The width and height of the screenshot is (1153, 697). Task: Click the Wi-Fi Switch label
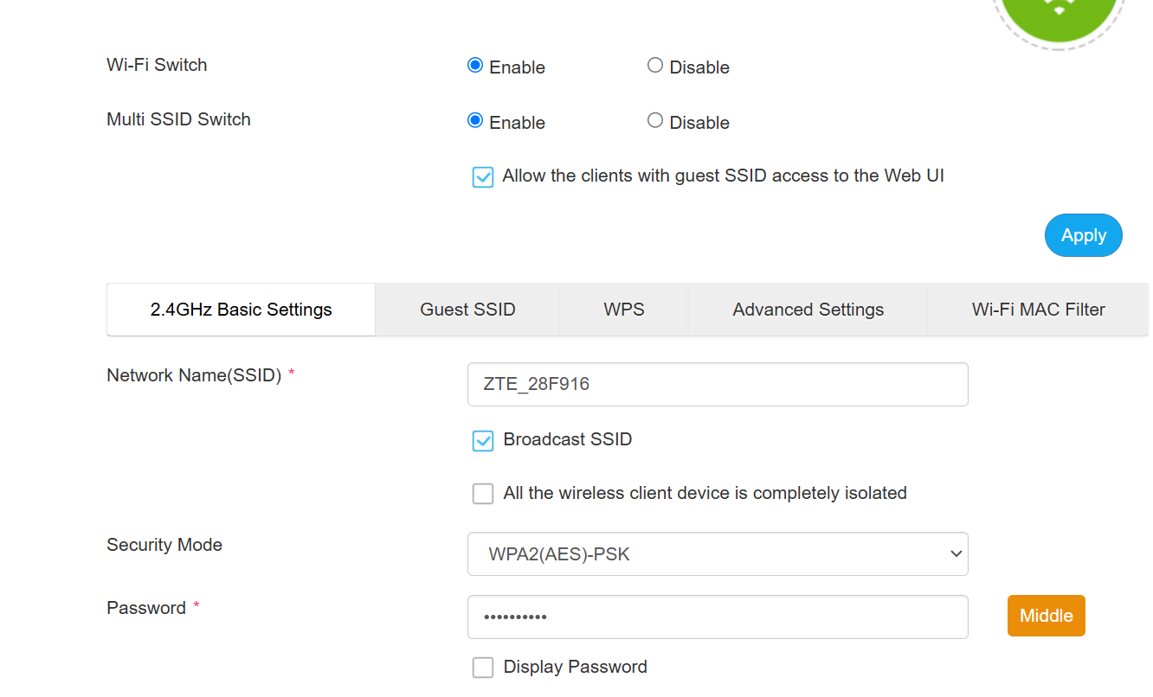point(157,65)
